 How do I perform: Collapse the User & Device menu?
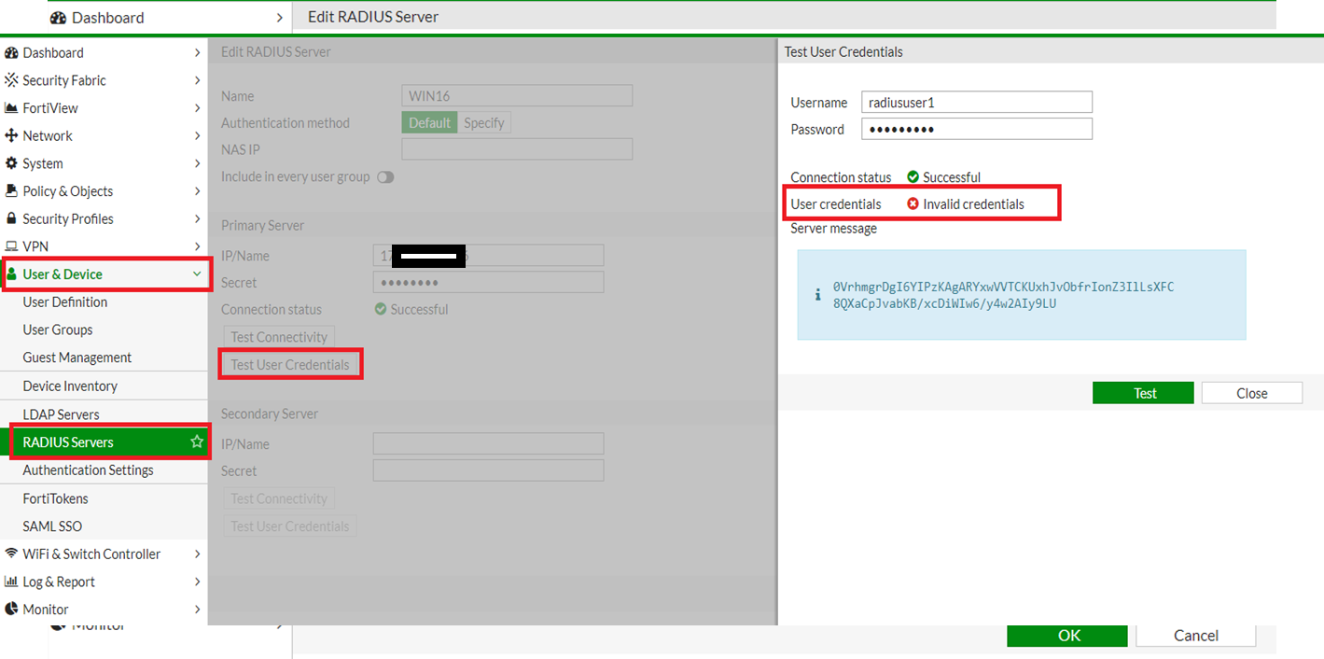coord(196,274)
